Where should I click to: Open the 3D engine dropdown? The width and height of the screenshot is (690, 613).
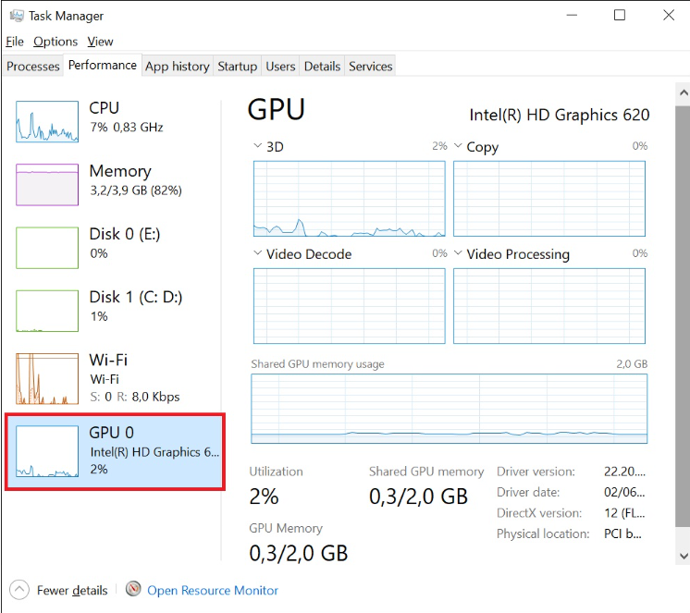(x=258, y=147)
